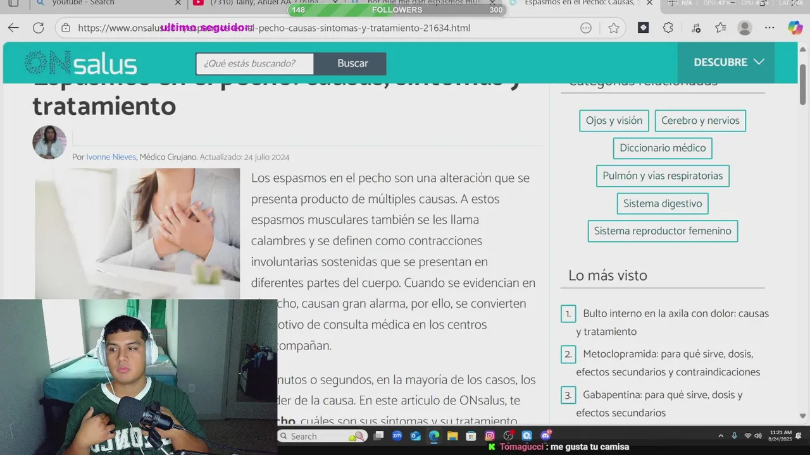
Task: Open the tab actions icon at top left
Action: (x=13, y=3)
